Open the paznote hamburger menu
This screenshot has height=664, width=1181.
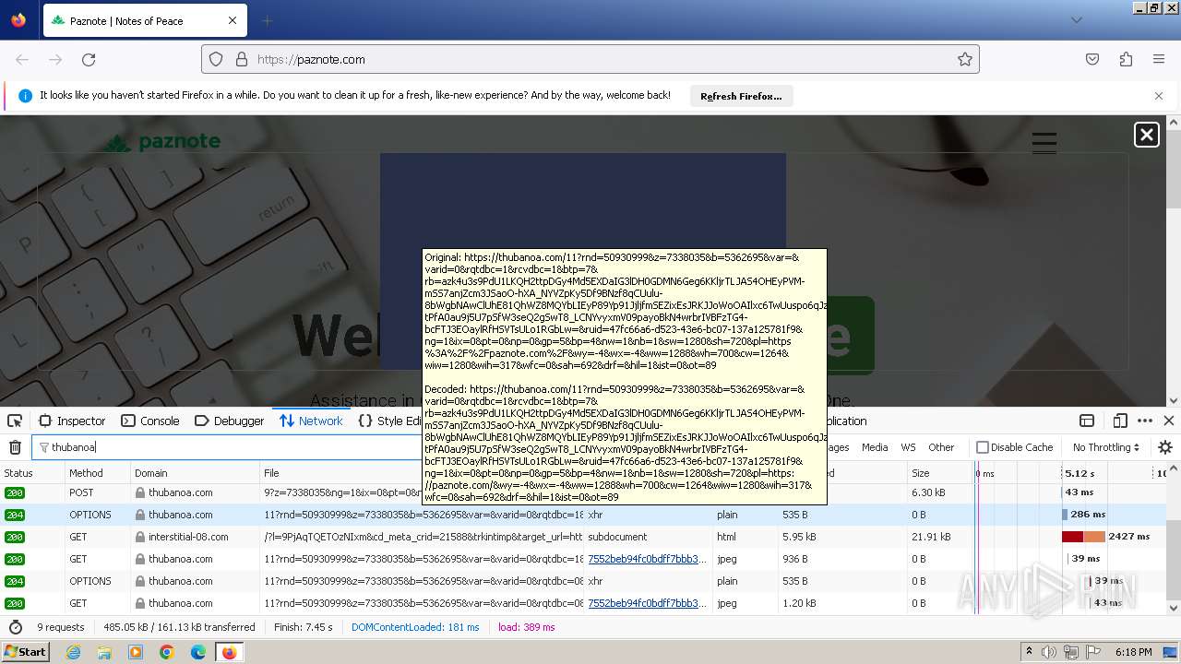point(1044,143)
